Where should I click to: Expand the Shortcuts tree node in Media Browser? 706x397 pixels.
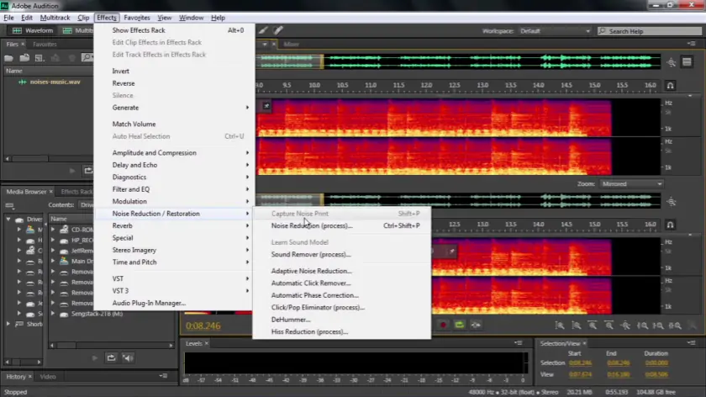(8, 324)
